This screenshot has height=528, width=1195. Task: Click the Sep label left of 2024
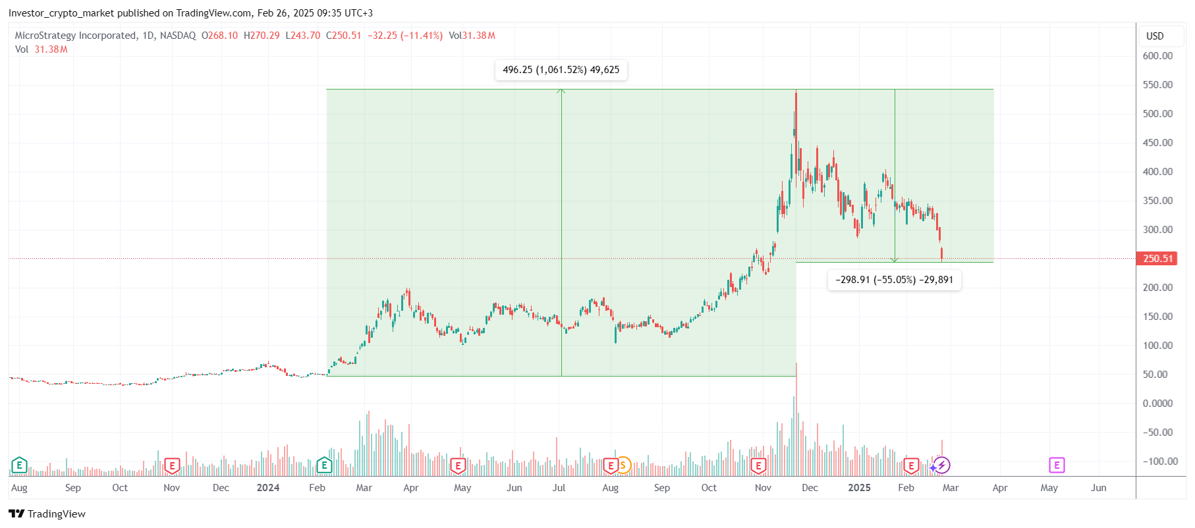tap(73, 488)
